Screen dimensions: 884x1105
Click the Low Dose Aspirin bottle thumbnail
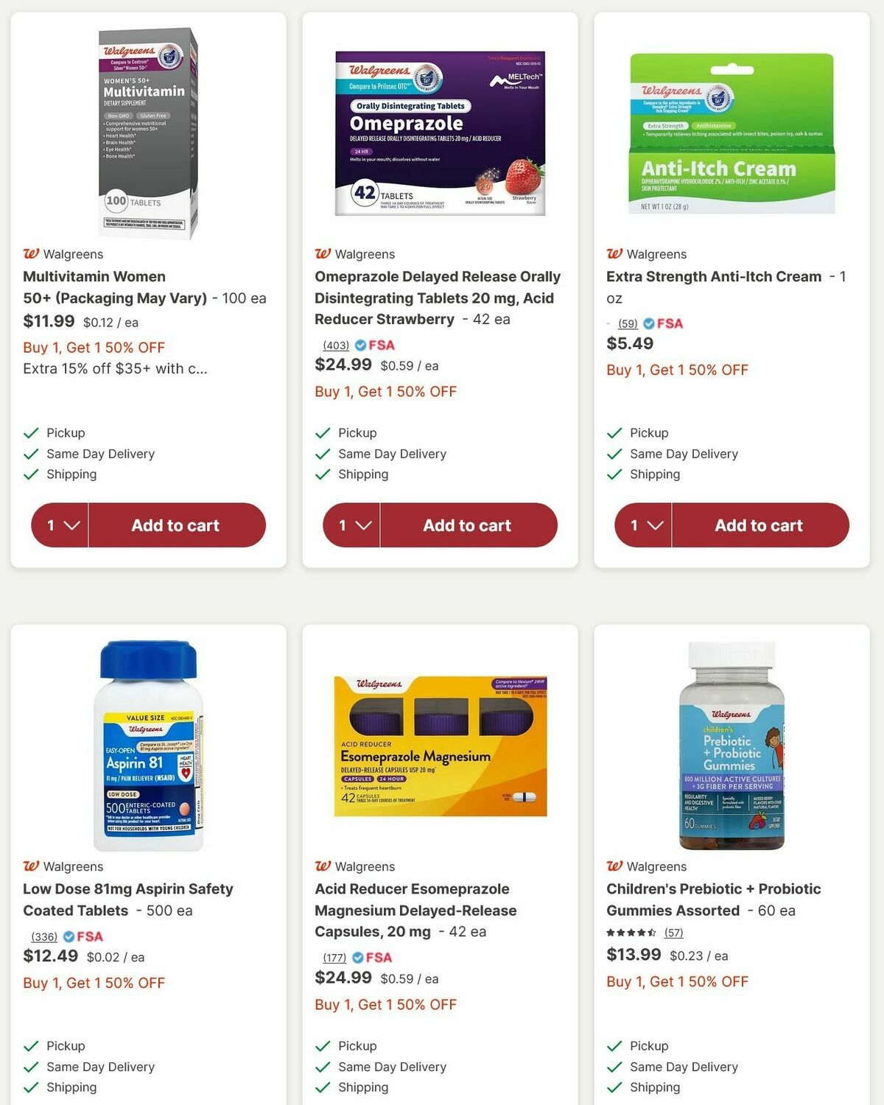pos(149,744)
